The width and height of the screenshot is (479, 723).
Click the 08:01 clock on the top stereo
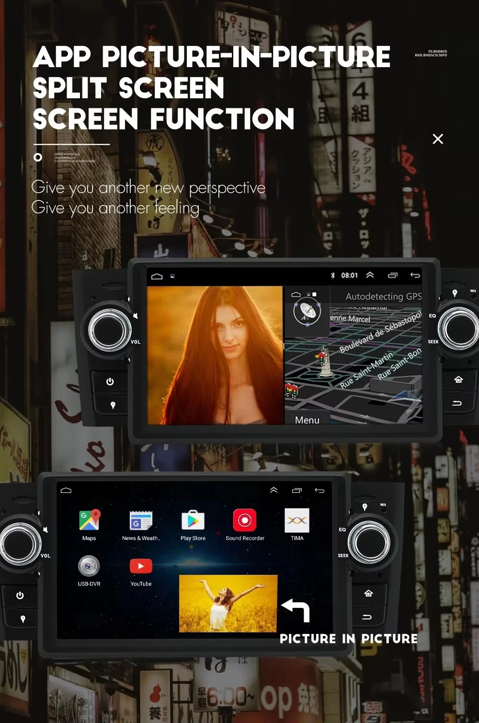tap(350, 275)
